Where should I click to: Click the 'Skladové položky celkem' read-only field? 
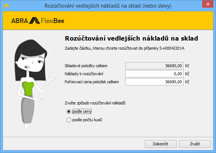154,66
